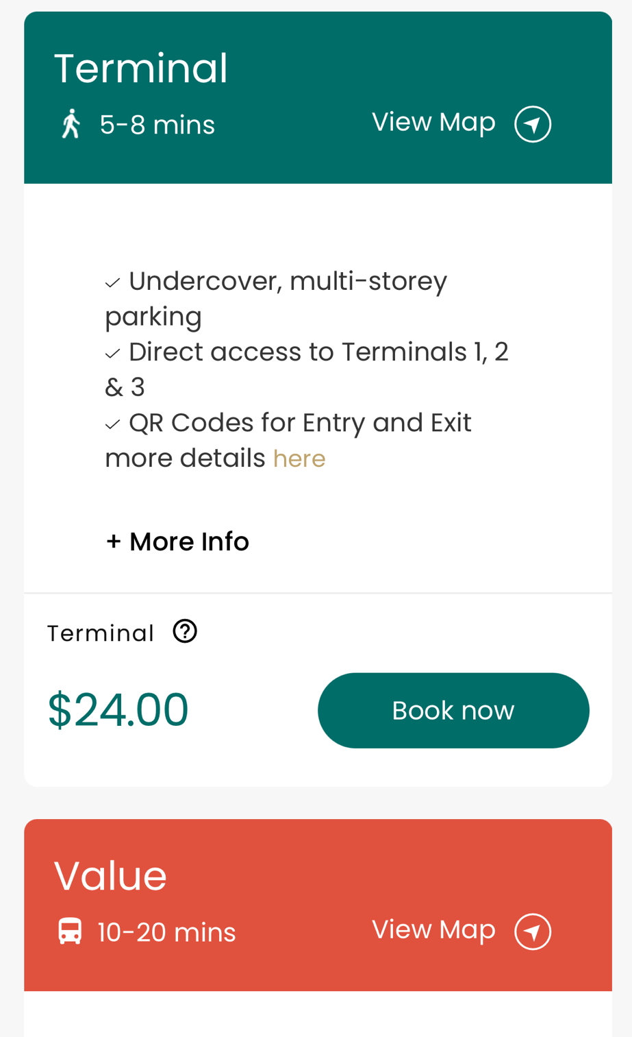
Task: Click the checkmark next to Direct access
Action: [113, 354]
